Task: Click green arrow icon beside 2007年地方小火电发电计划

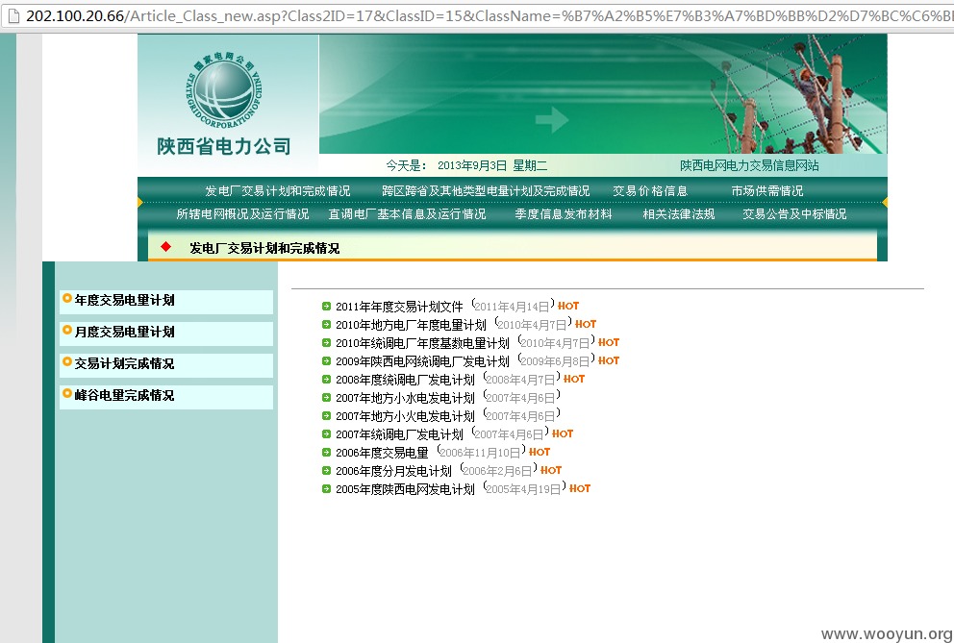Action: [x=326, y=415]
